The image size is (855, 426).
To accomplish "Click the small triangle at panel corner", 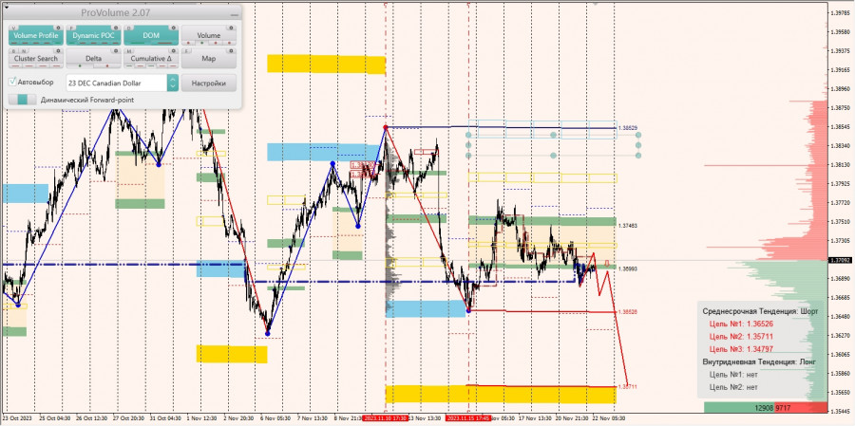I will pos(7,7).
